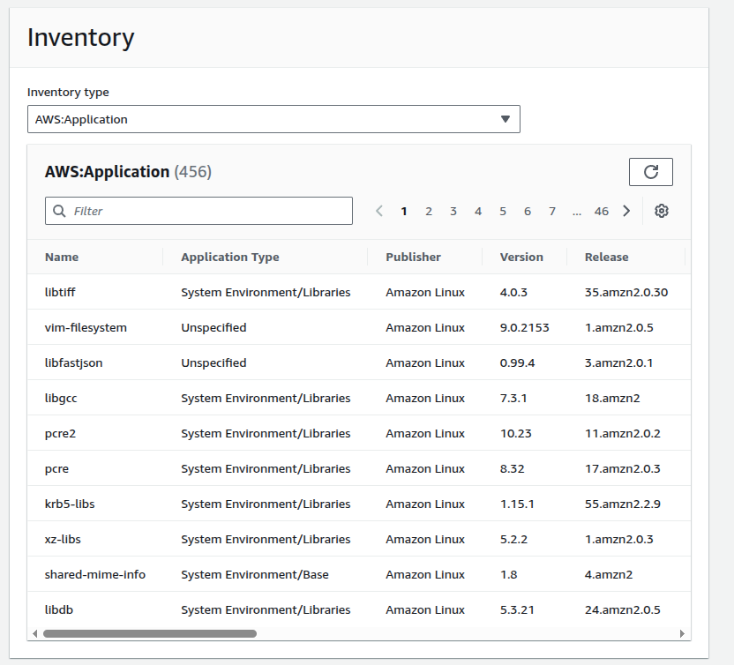Select the pcre2 name cell
Viewport: 734px width, 665px height.
pos(60,434)
